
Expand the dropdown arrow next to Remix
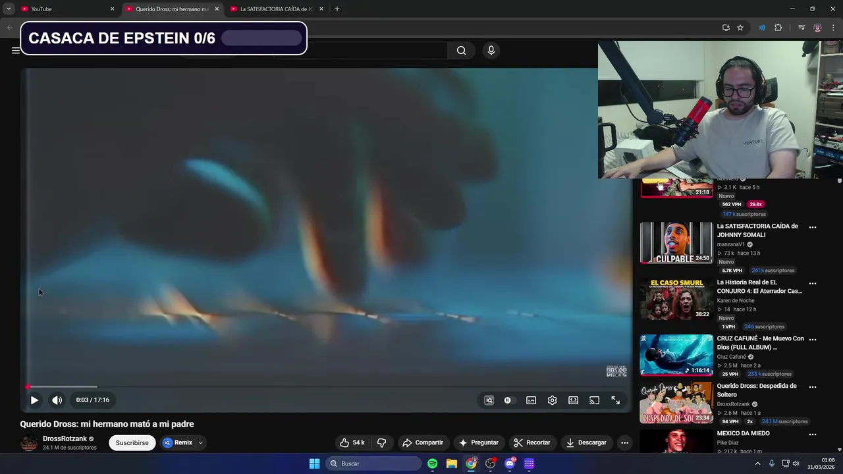200,442
